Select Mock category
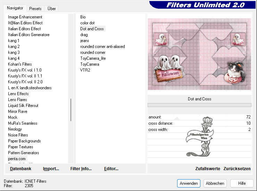 coord(13,117)
